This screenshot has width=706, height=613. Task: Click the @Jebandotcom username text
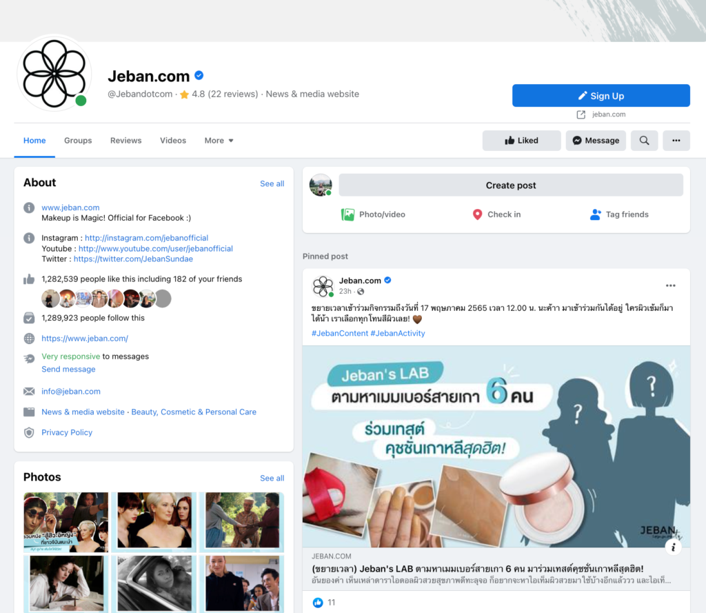(140, 94)
